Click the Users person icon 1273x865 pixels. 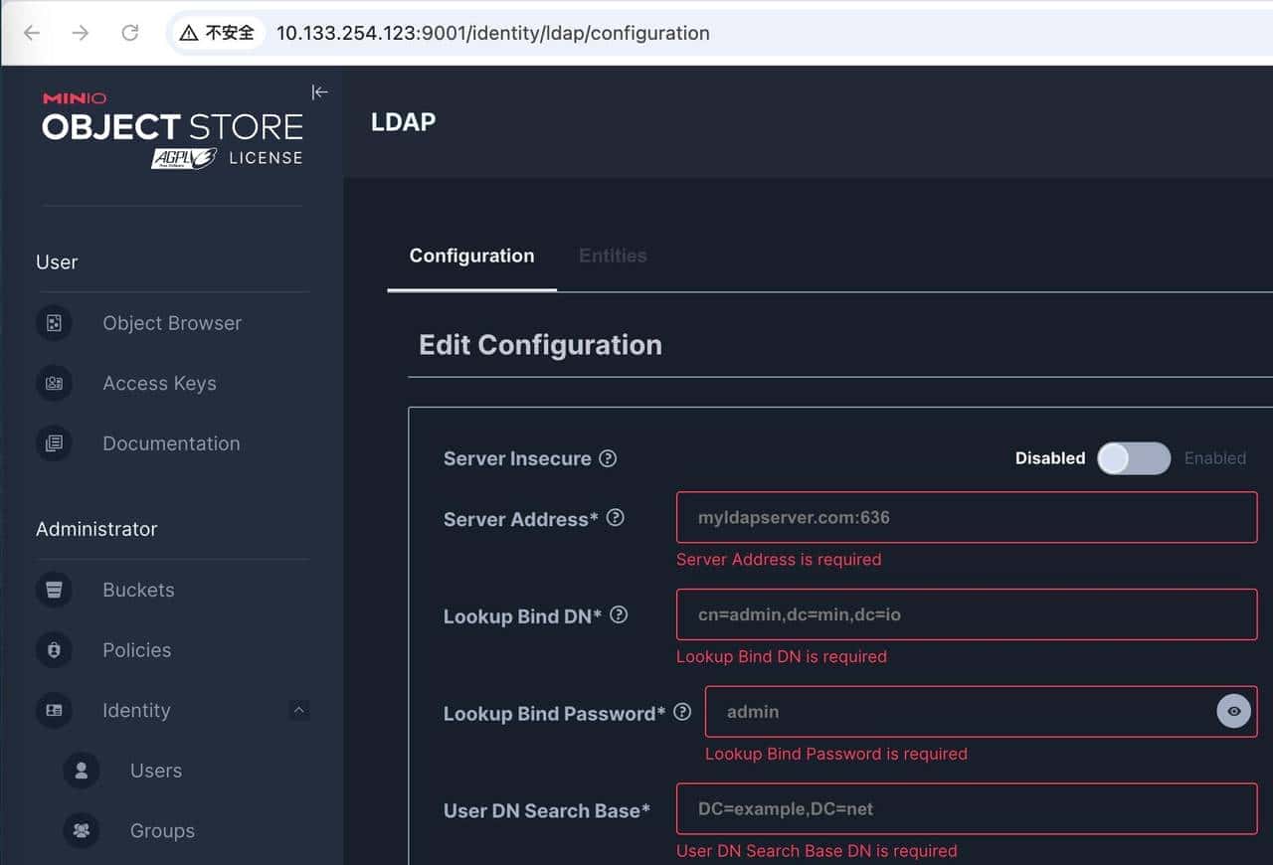point(82,771)
